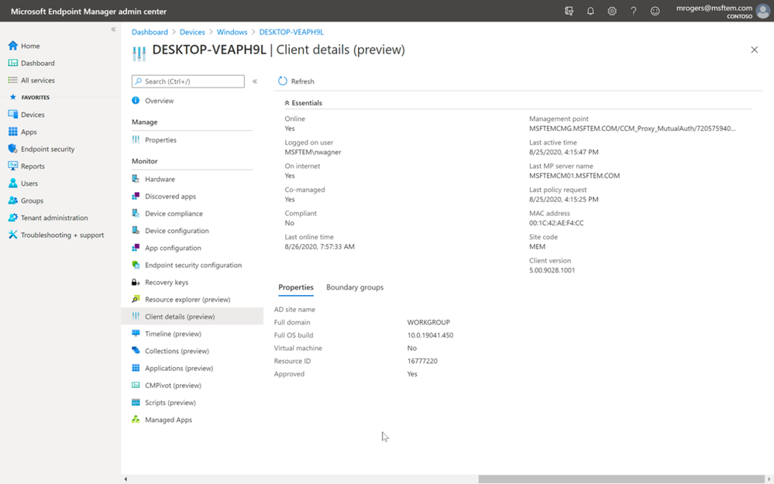The width and height of the screenshot is (774, 484).
Task: Open notifications bell icon
Action: [x=590, y=11]
